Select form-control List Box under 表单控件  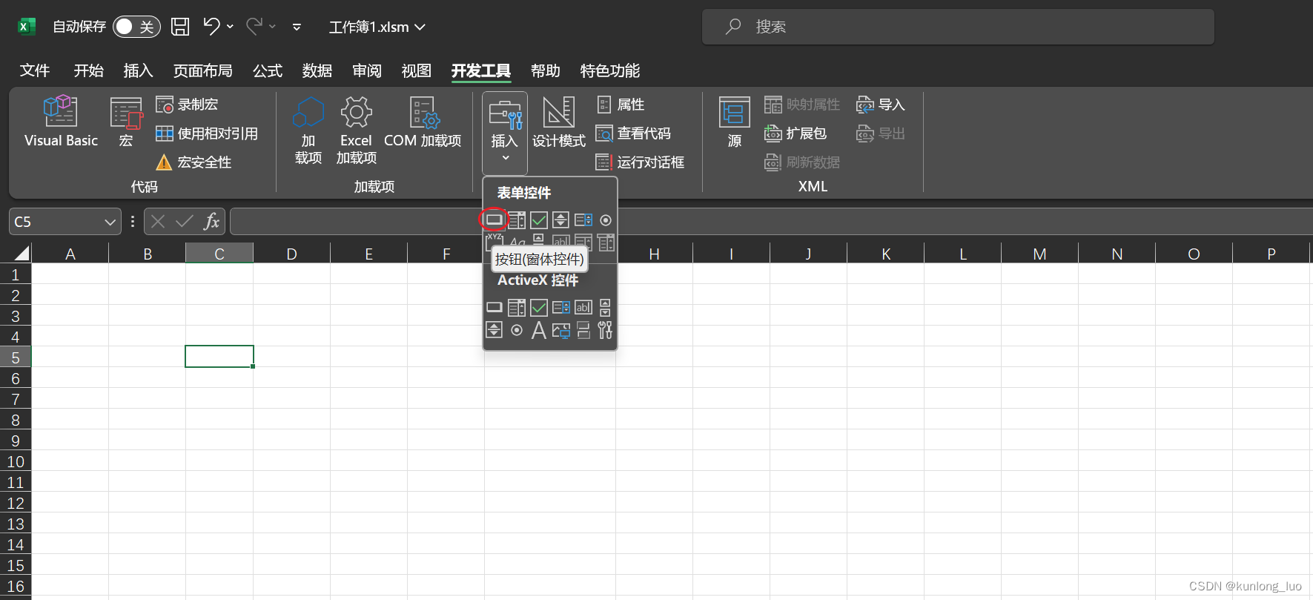pyautogui.click(x=583, y=220)
